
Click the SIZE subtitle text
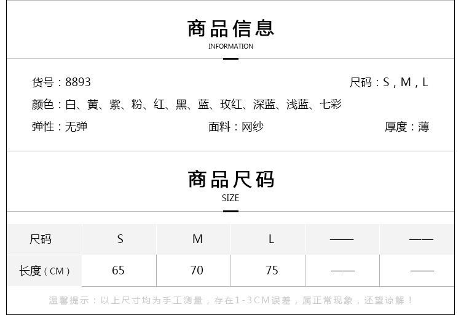[230, 198]
